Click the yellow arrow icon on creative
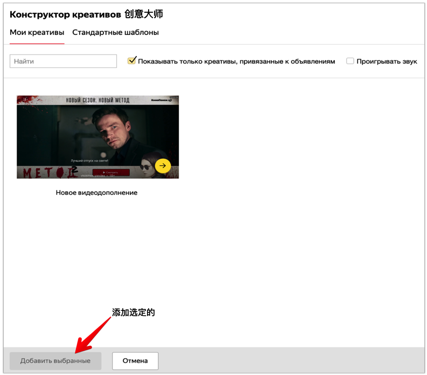 click(163, 166)
